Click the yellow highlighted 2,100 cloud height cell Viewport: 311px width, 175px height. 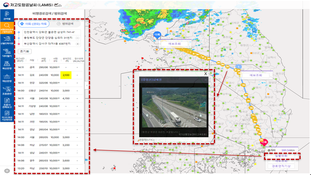[66, 75]
